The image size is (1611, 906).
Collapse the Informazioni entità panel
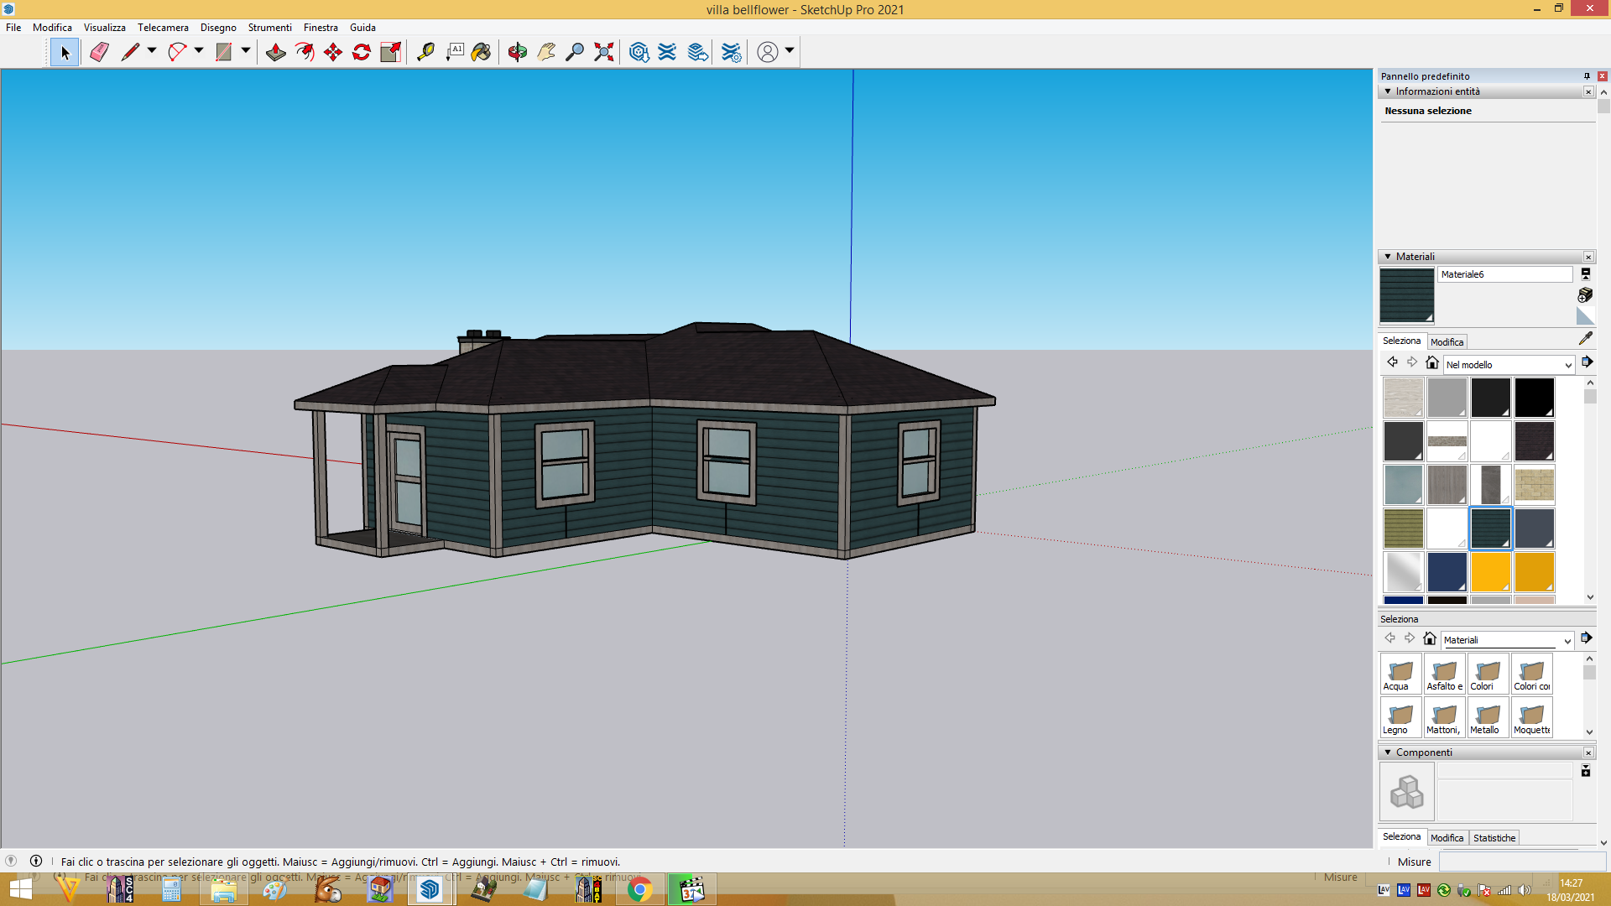pyautogui.click(x=1388, y=91)
